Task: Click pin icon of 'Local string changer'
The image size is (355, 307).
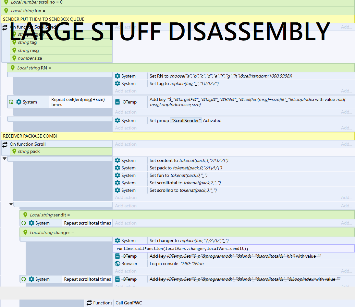Action: (x=25, y=232)
